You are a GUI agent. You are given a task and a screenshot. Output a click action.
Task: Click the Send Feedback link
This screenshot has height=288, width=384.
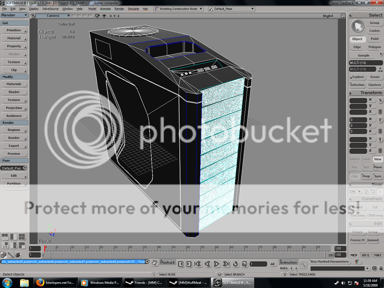(x=342, y=3)
